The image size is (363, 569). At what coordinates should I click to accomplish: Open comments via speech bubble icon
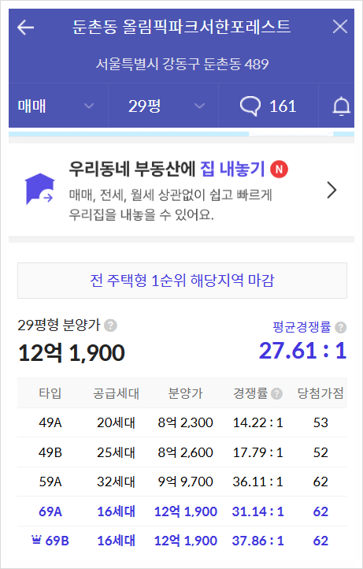pos(250,106)
